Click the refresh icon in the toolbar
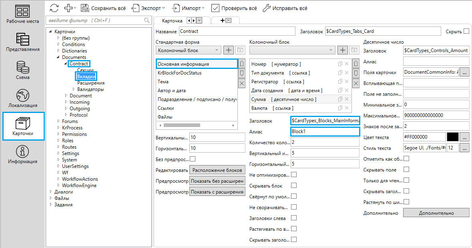The width and height of the screenshot is (472, 248). click(54, 8)
